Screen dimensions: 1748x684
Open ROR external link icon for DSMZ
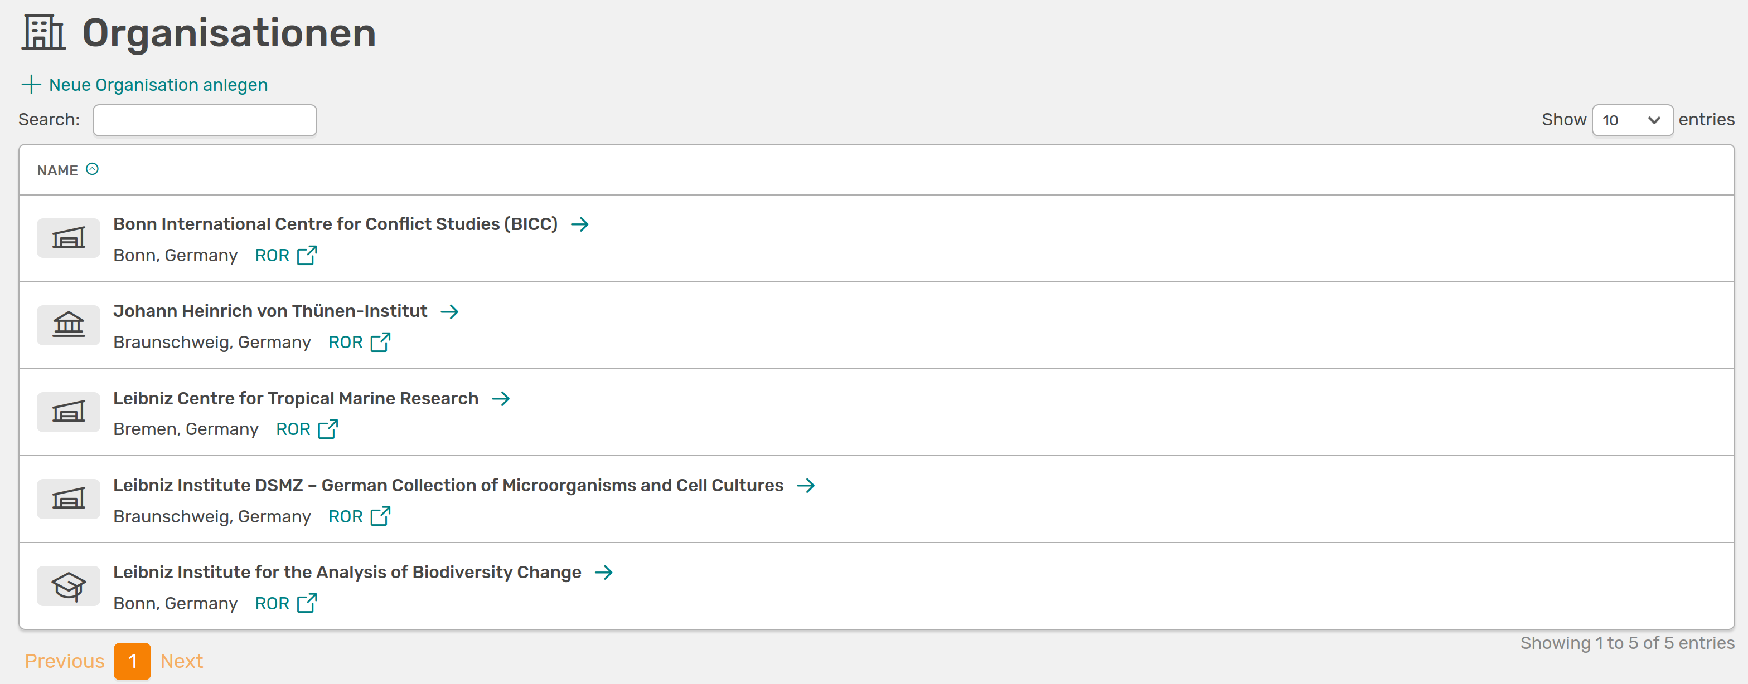click(380, 516)
